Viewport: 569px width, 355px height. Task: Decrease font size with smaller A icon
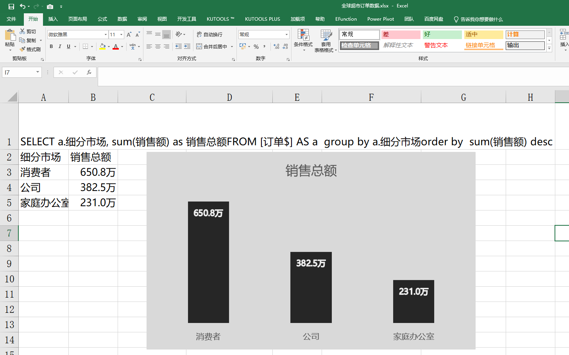tap(138, 35)
